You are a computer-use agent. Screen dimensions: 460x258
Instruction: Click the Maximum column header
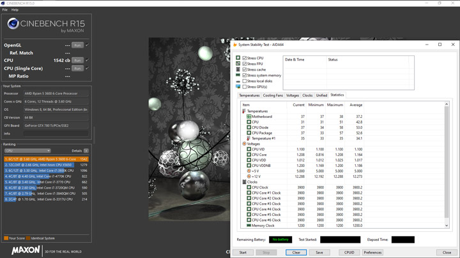pos(335,104)
